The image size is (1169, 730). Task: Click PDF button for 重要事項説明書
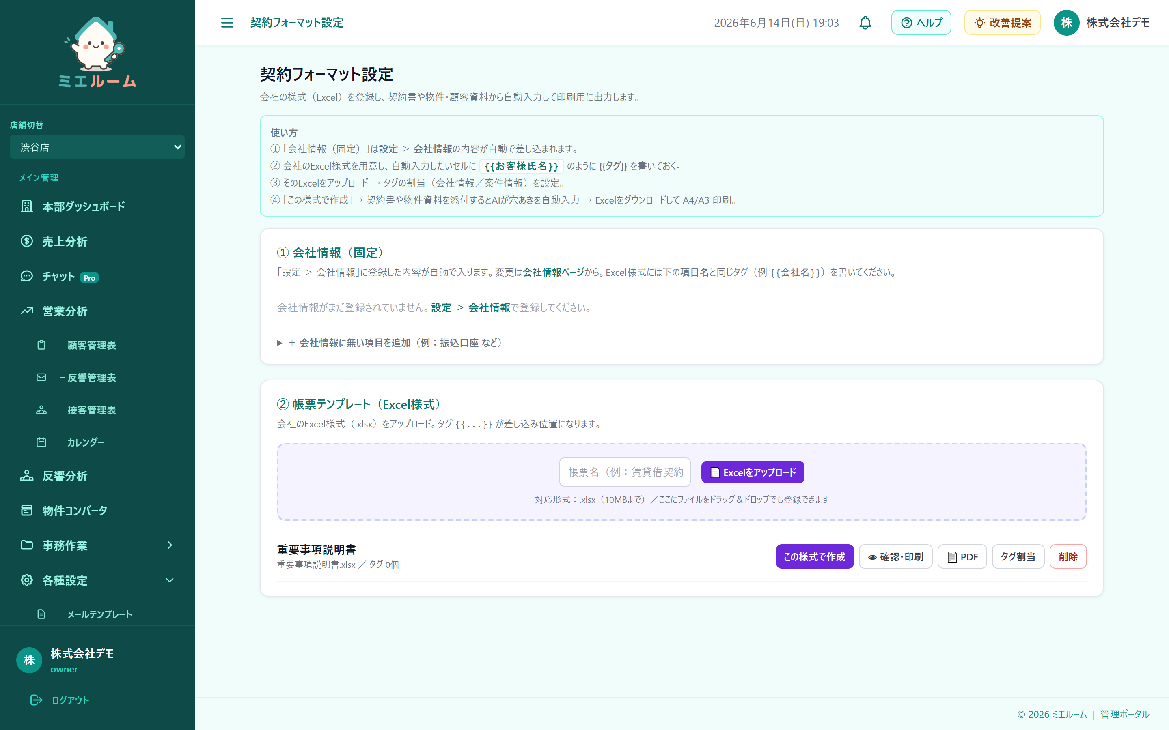[962, 557]
